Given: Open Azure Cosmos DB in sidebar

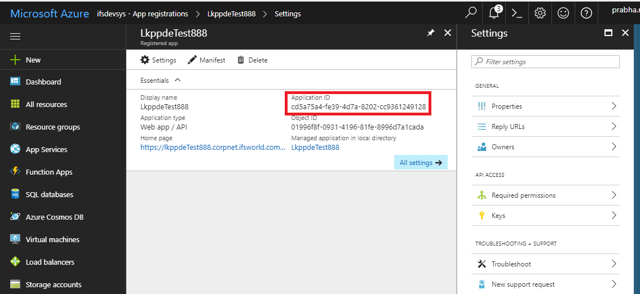Looking at the screenshot, I should (54, 217).
